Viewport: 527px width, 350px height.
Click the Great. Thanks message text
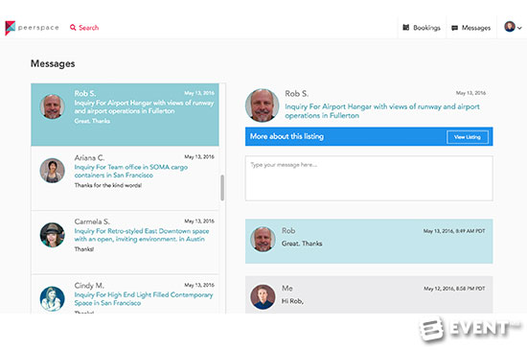tap(302, 244)
